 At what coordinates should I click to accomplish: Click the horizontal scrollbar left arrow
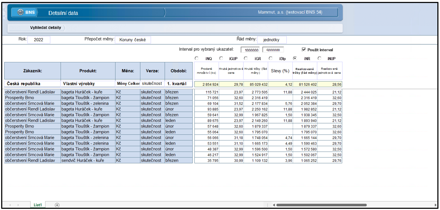click(x=274, y=205)
